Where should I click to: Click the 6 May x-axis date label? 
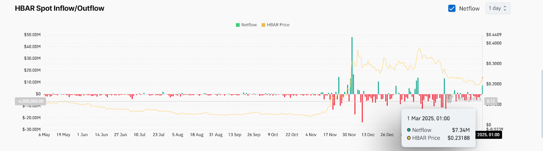[x=44, y=135]
